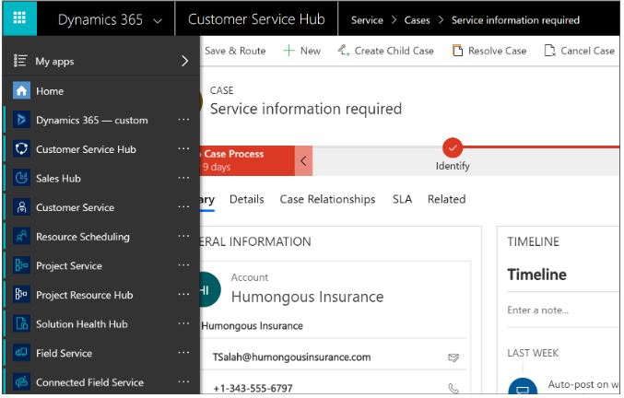Open the Connected Field Service app icon
The image size is (624, 398).
coord(21,381)
